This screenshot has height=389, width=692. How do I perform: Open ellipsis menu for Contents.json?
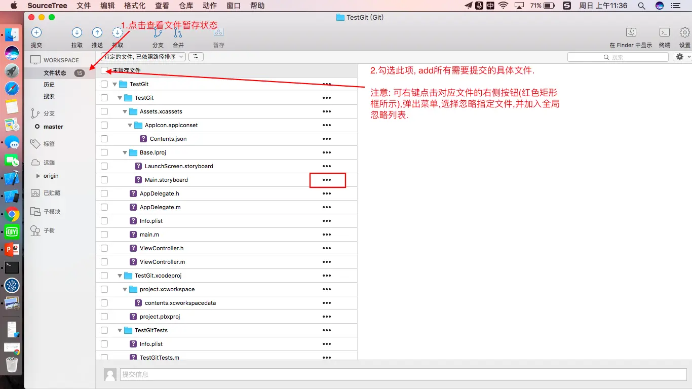click(x=327, y=139)
